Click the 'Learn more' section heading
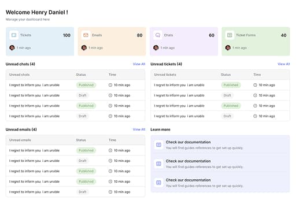The image size is (299, 211). (160, 129)
